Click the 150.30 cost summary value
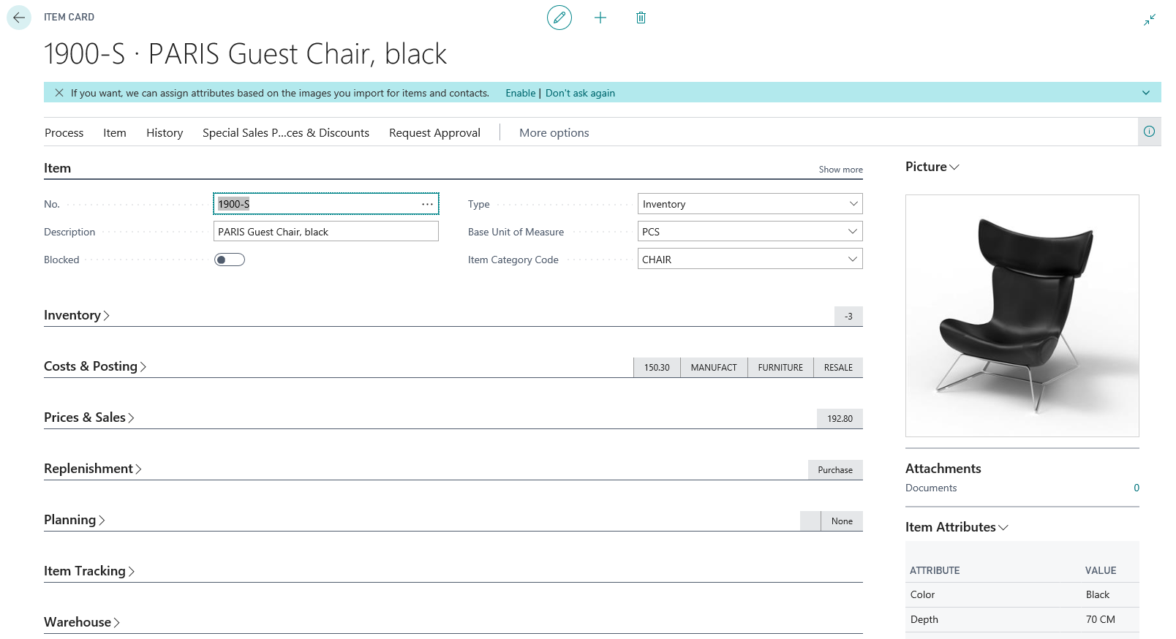1176x639 pixels. click(657, 368)
